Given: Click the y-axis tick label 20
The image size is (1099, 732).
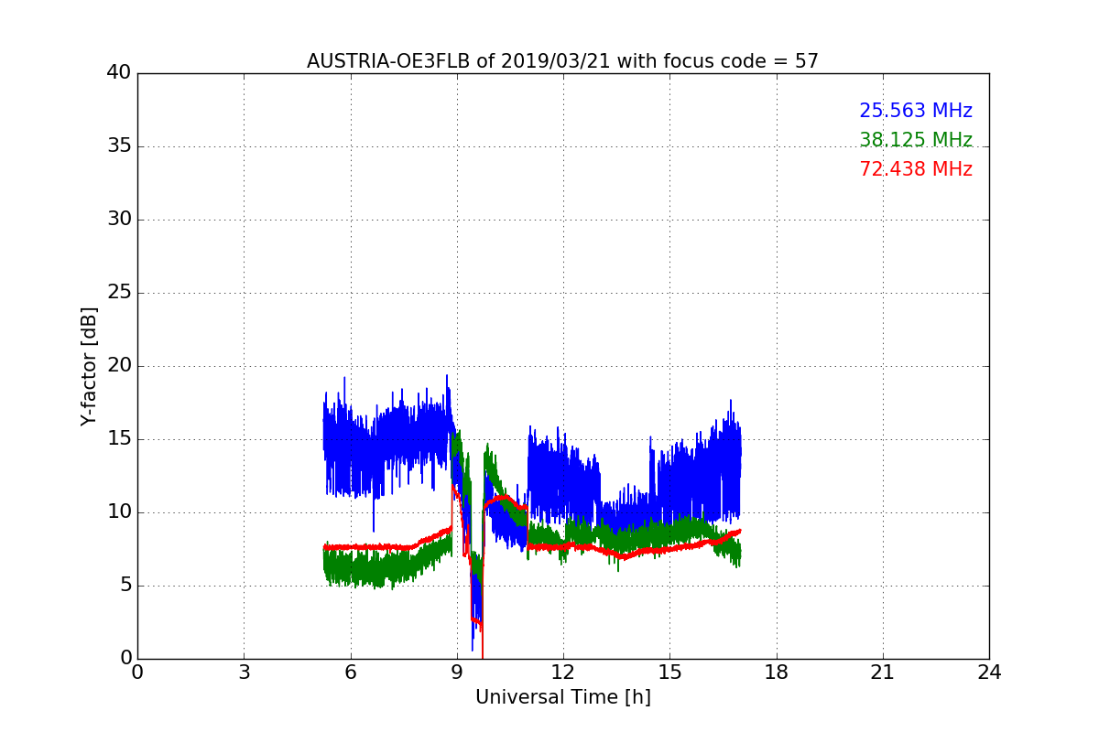Looking at the screenshot, I should coord(118,366).
